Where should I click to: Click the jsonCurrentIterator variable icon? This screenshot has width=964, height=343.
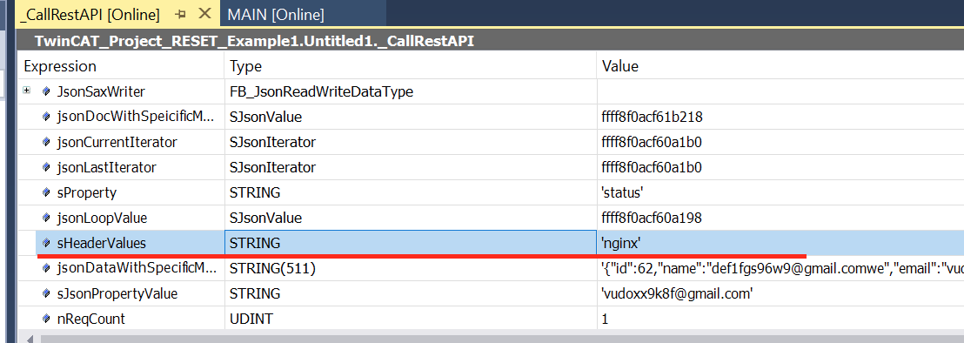click(46, 142)
